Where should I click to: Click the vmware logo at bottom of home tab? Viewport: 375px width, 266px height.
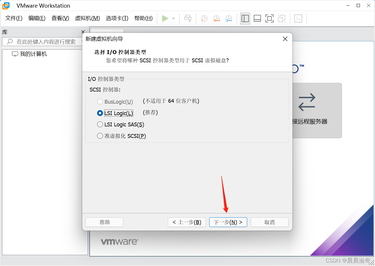[x=119, y=242]
